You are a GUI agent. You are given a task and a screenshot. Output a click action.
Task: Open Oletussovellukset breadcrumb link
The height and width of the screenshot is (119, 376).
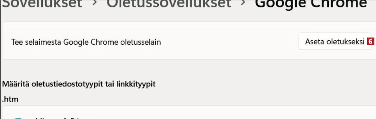pos(169,3)
